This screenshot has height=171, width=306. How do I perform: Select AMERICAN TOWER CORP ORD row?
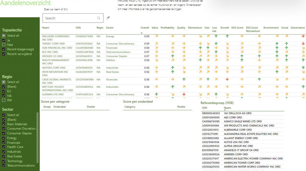[x=242, y=163]
